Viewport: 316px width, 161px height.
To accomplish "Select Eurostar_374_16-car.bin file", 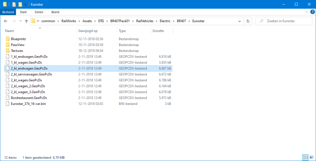I will click(x=28, y=104).
